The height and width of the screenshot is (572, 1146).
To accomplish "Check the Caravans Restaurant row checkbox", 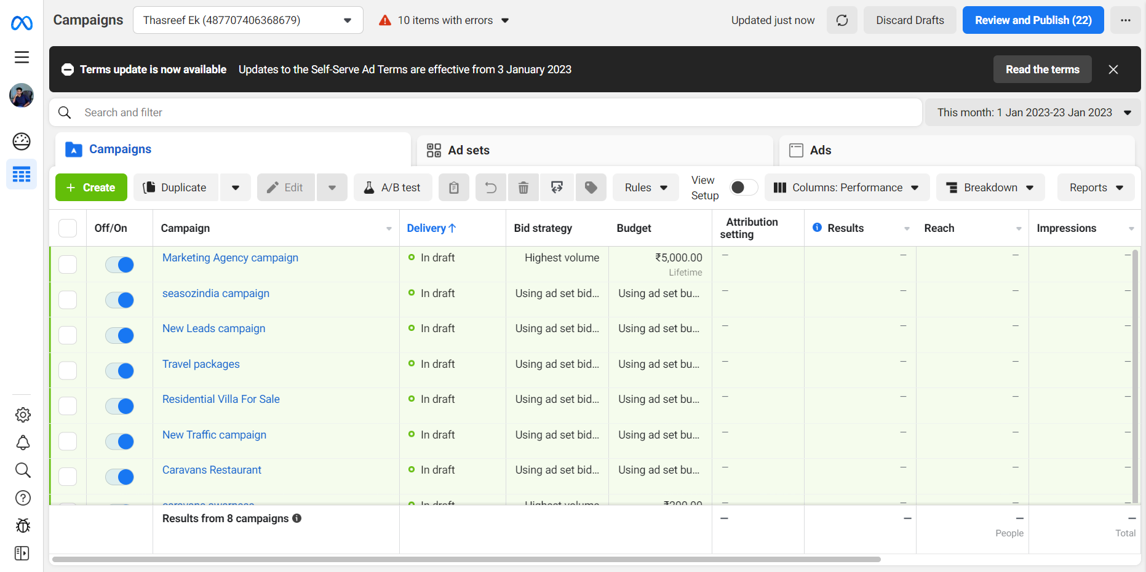I will coord(68,477).
